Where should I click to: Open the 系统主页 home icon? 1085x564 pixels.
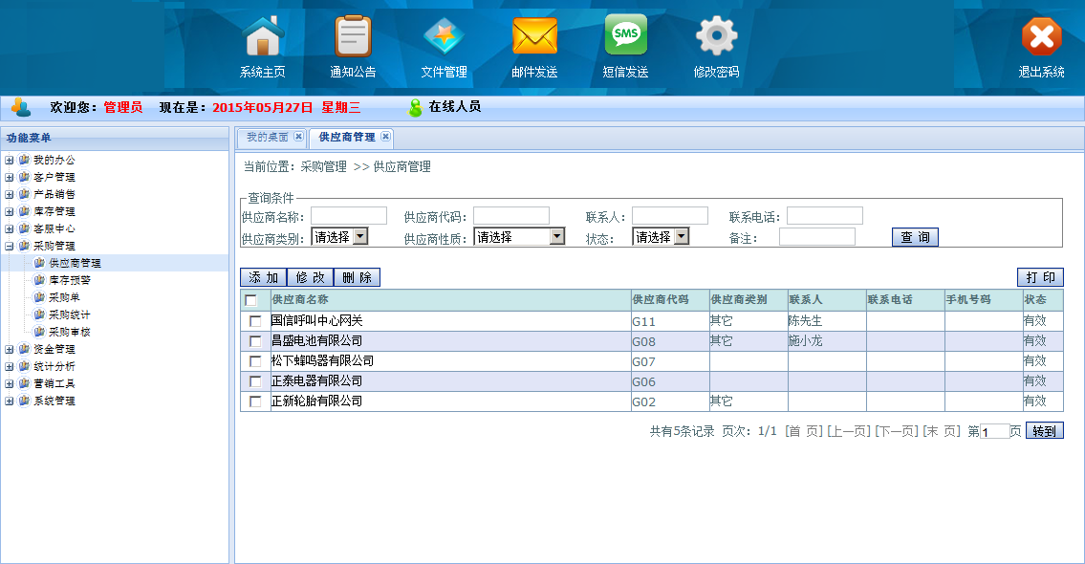262,38
